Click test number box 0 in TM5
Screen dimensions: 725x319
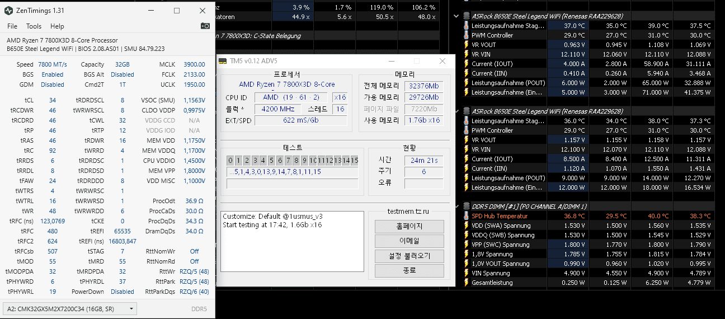coord(230,161)
